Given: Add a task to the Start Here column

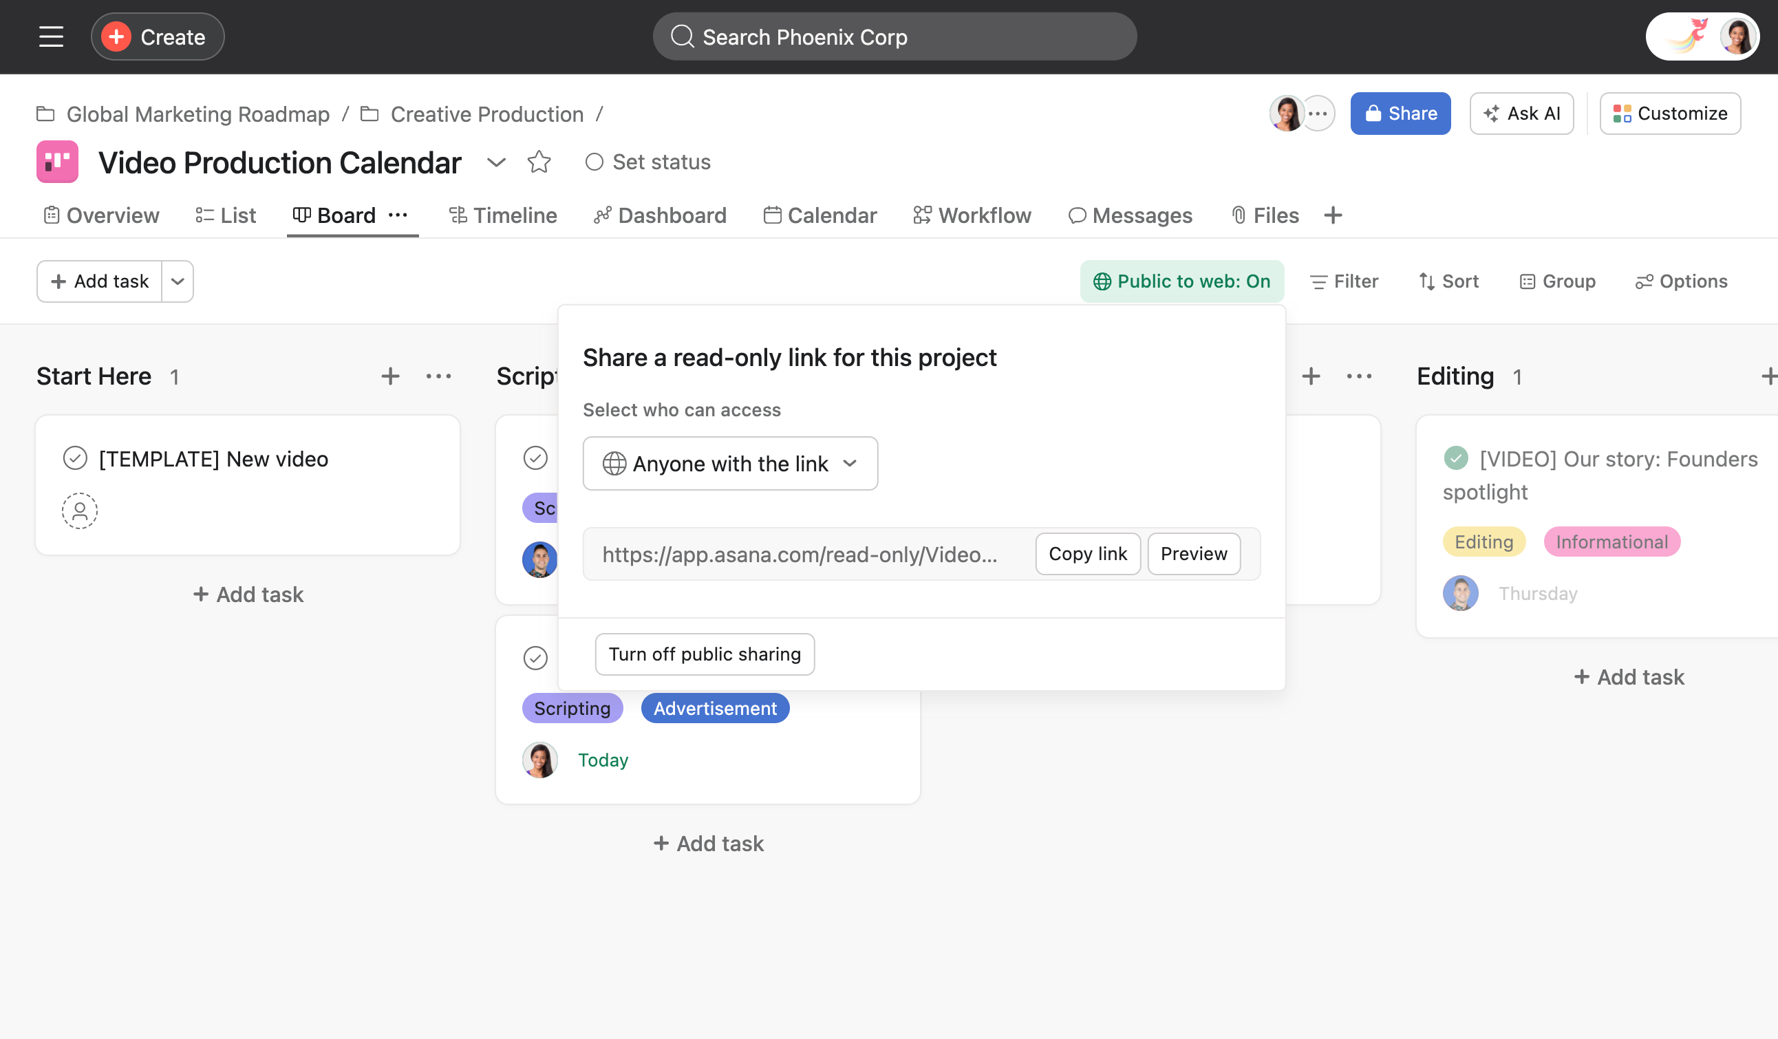Looking at the screenshot, I should coord(390,376).
